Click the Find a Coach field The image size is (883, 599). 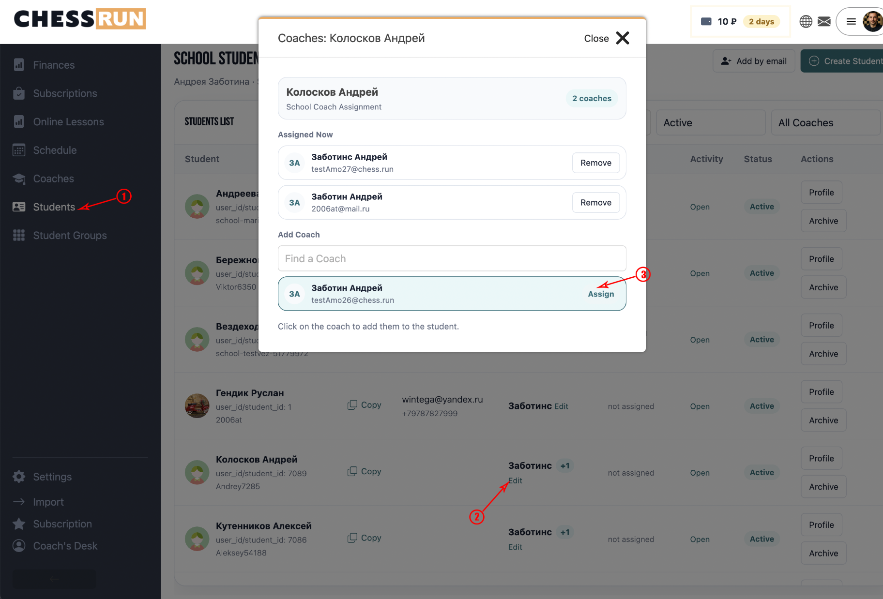(452, 258)
